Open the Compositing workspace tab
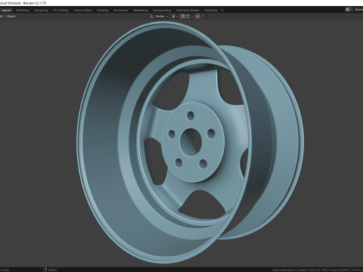The width and height of the screenshot is (363, 272). click(x=162, y=11)
